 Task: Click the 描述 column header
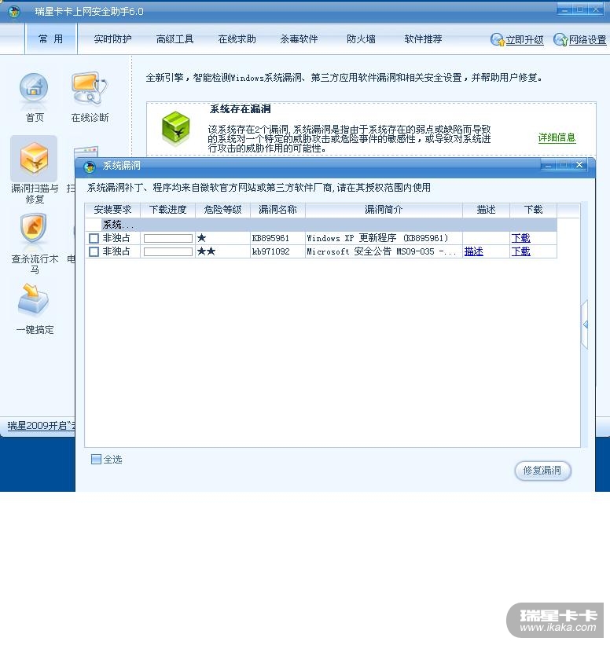486,210
